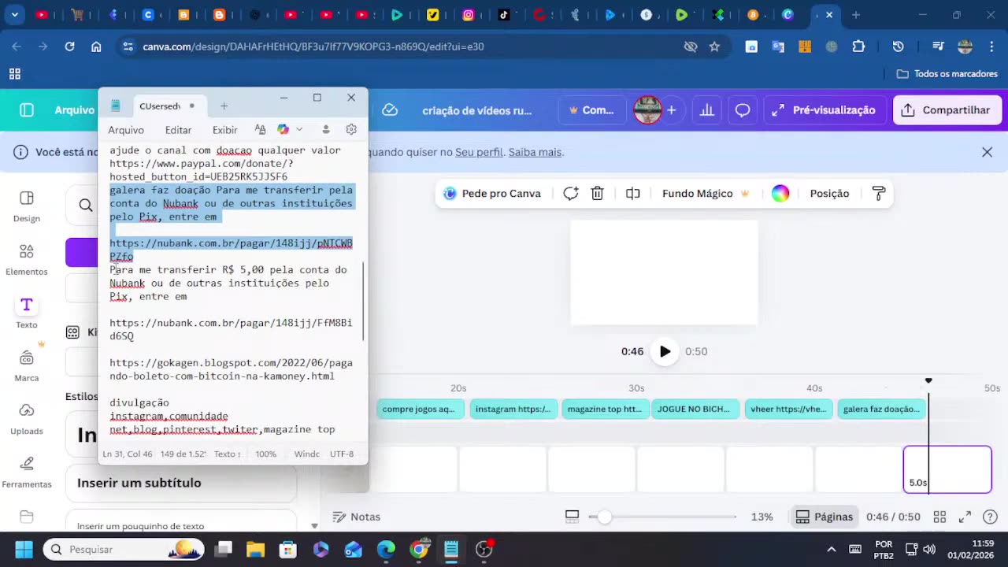
Task: Click the 100% zoom status in Notepad
Action: pyautogui.click(x=265, y=454)
